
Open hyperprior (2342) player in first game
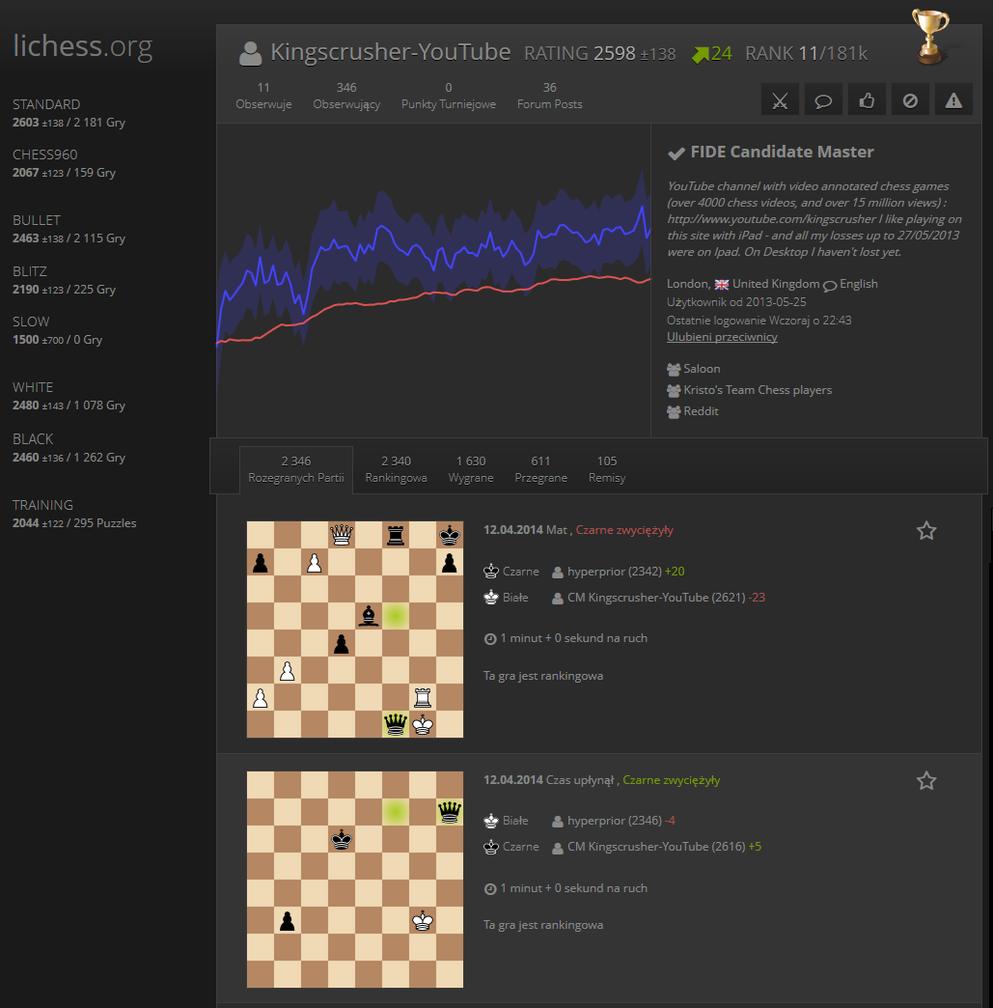pyautogui.click(x=615, y=572)
